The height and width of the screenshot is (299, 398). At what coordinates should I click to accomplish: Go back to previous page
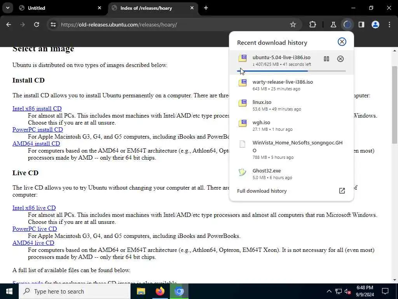(9, 25)
